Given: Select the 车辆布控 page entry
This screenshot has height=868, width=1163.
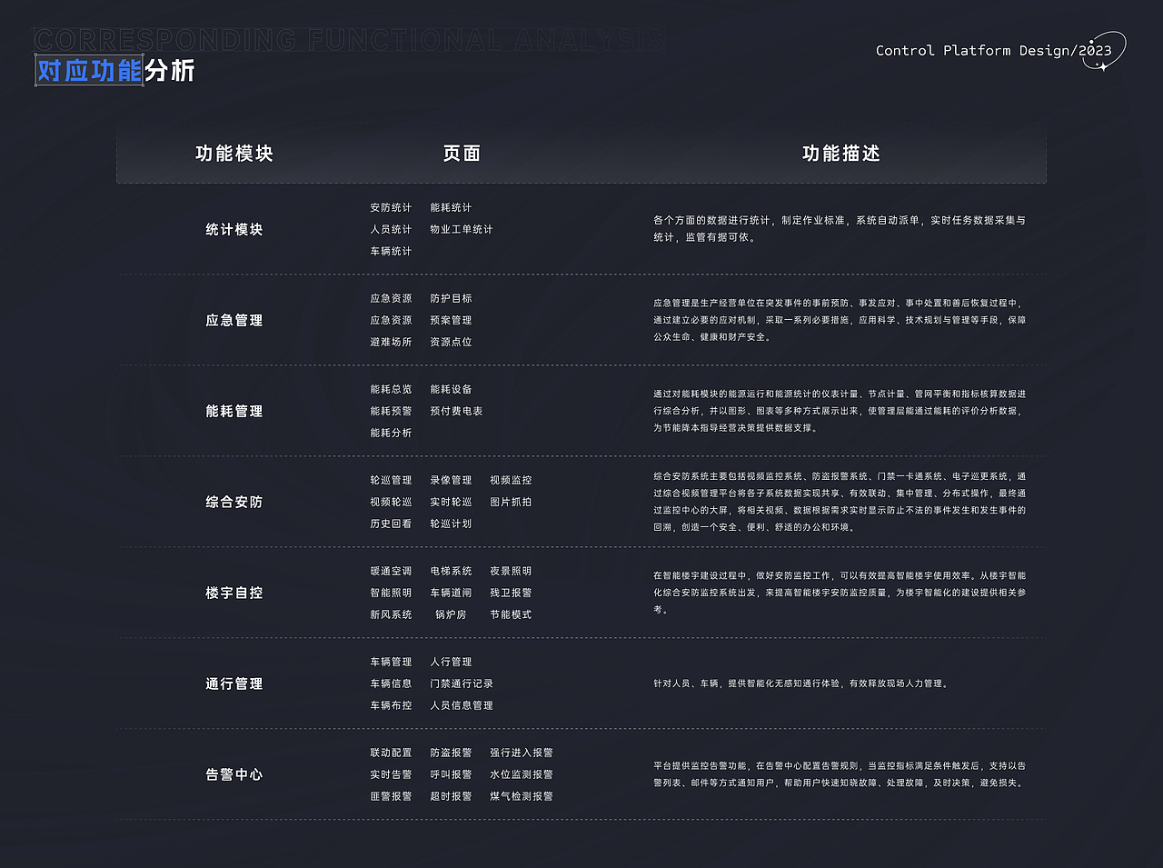Looking at the screenshot, I should pos(391,705).
